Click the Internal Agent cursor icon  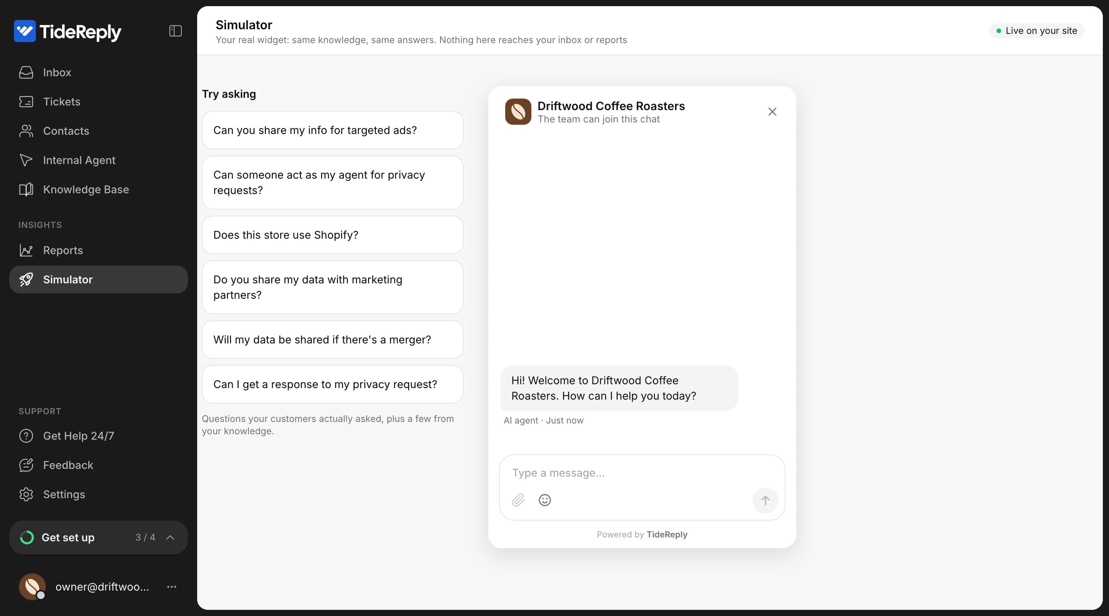pos(26,160)
